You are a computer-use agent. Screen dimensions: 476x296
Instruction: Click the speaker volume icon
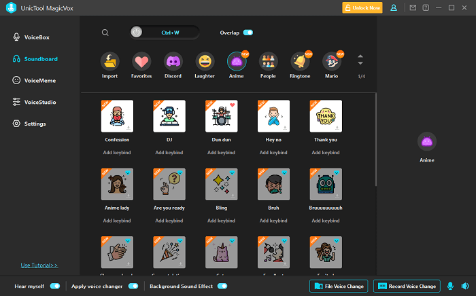click(x=465, y=286)
